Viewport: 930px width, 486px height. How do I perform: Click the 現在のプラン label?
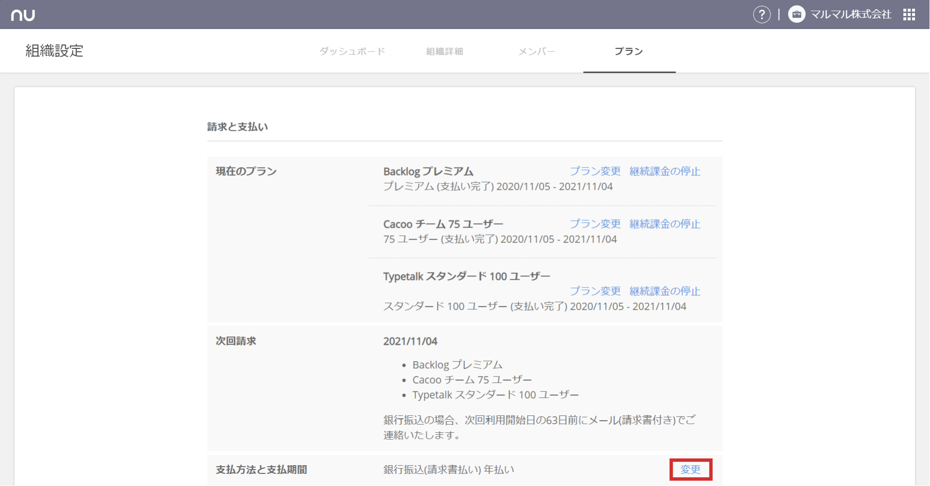click(x=246, y=171)
